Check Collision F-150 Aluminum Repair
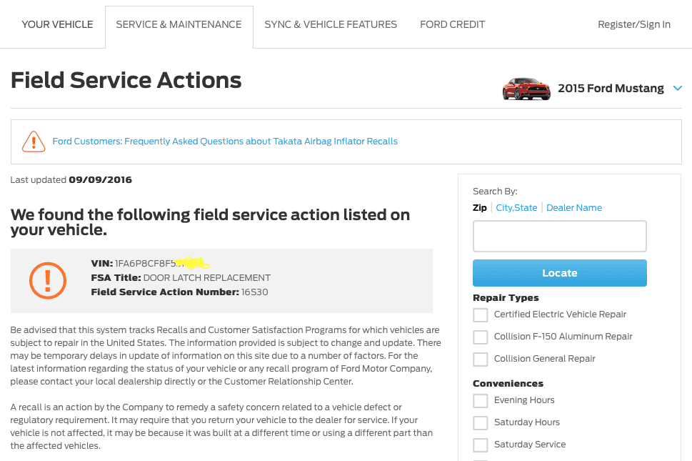 click(x=481, y=337)
